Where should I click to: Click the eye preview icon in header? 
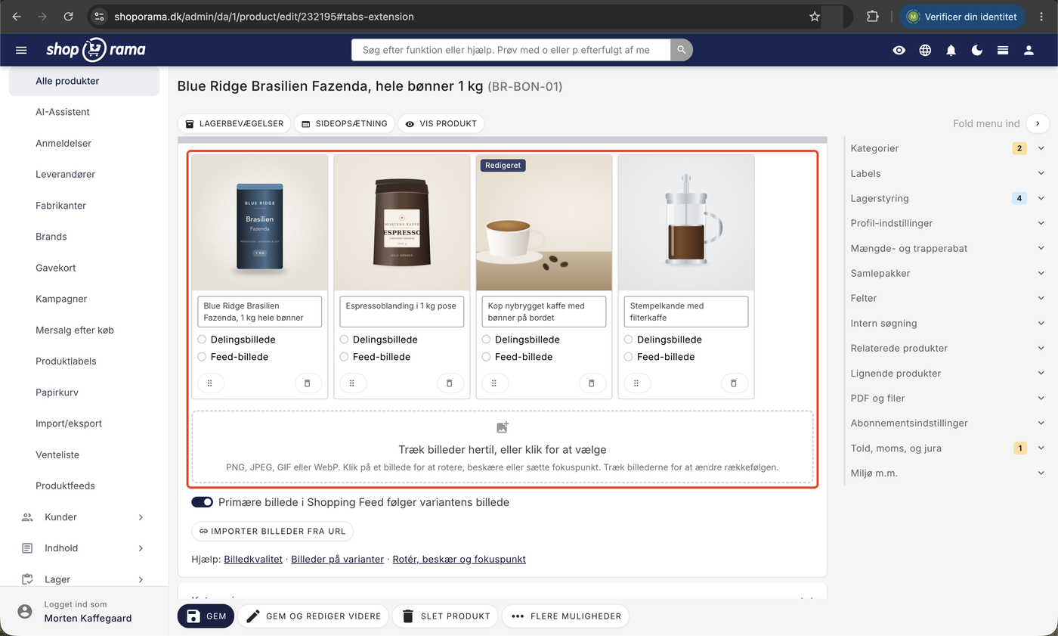tap(899, 50)
